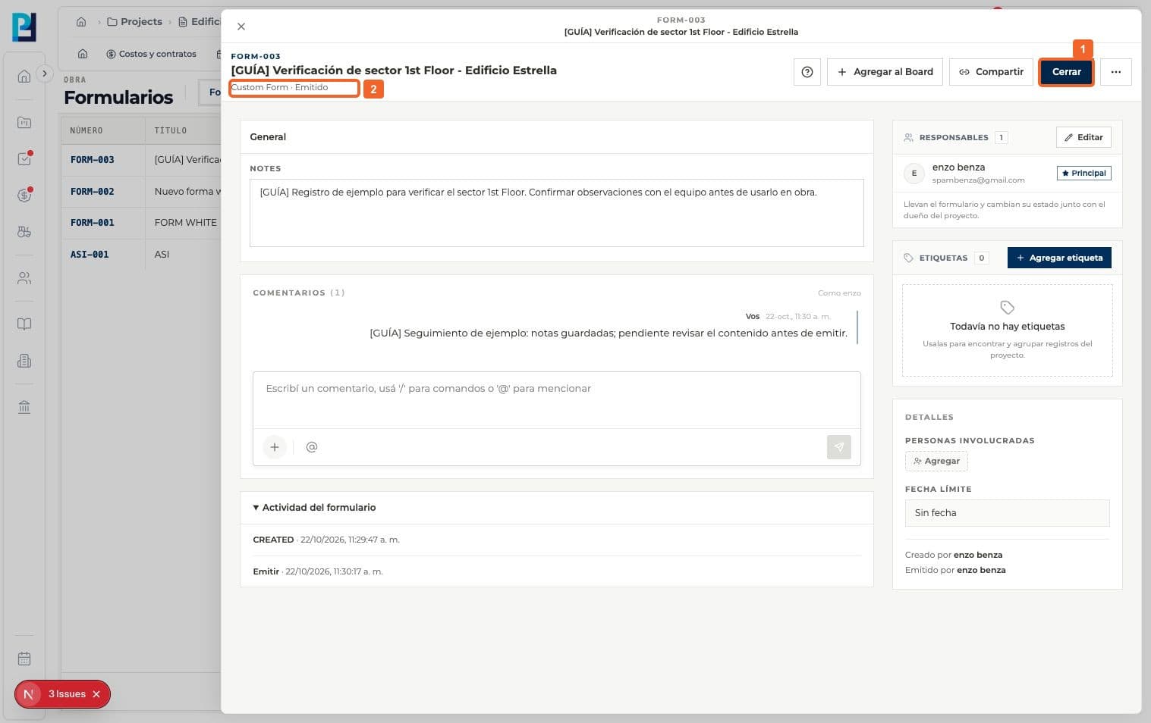Select FORM-001 row in table

pos(141,223)
